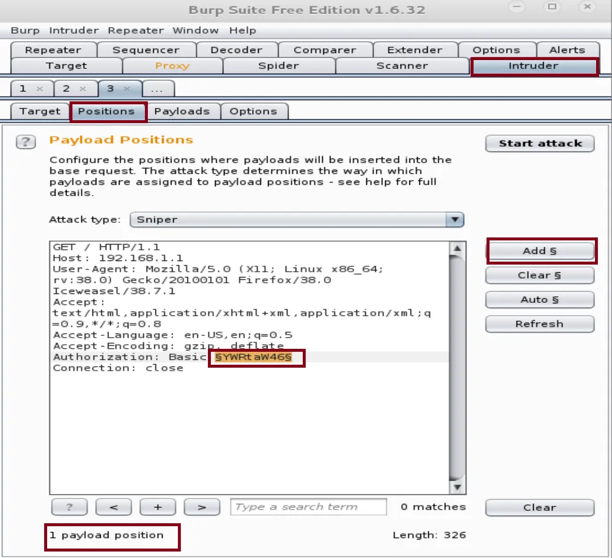Viewport: 612px width, 558px height.
Task: Open the Intruder menu in menu bar
Action: pyautogui.click(x=74, y=31)
